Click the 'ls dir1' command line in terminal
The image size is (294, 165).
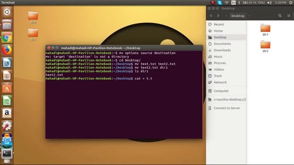[x=97, y=71]
